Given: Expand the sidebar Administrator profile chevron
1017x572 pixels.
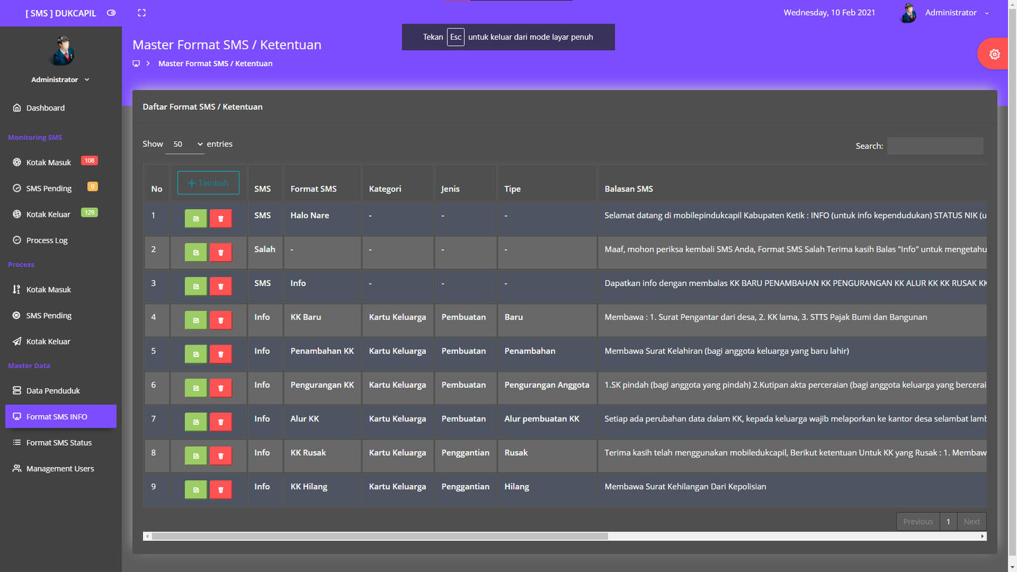Looking at the screenshot, I should (87, 80).
